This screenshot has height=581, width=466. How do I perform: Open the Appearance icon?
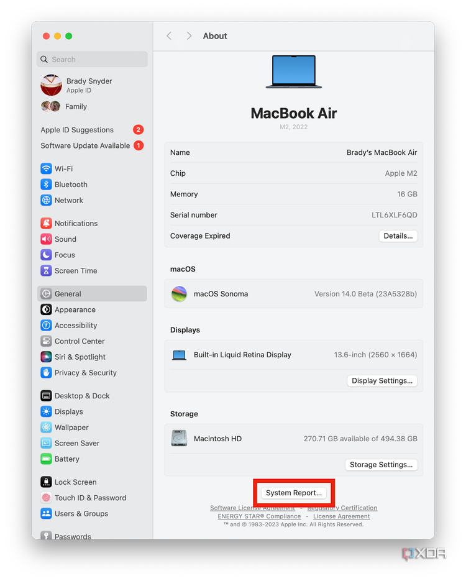46,310
